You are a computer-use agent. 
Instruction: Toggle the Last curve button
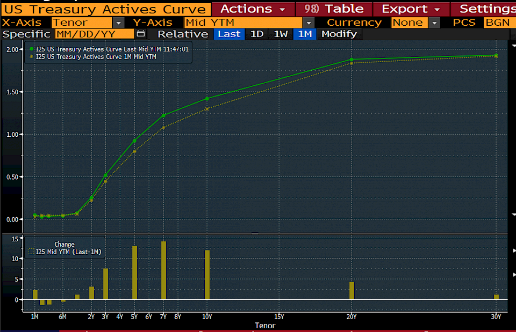coord(230,34)
